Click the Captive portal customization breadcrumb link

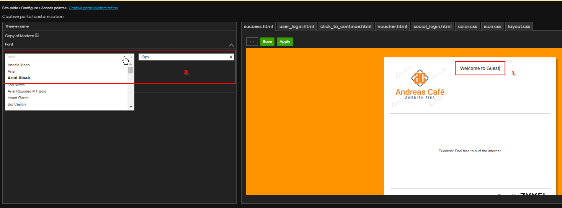tap(93, 8)
